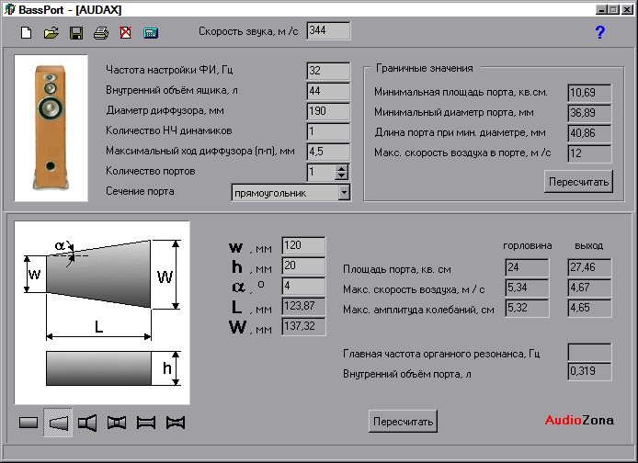This screenshot has height=463, width=638.
Task: Click the AudioZona logo link
Action: pyautogui.click(x=579, y=420)
